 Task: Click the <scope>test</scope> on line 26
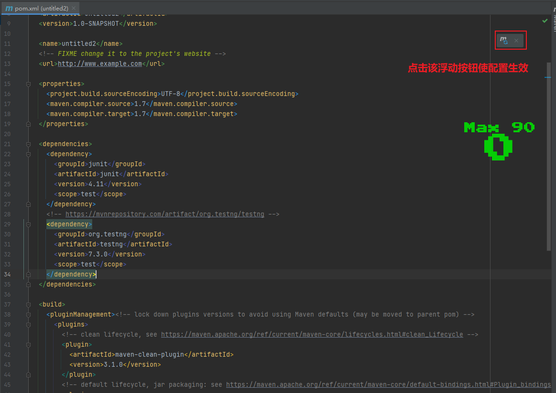[x=90, y=194]
